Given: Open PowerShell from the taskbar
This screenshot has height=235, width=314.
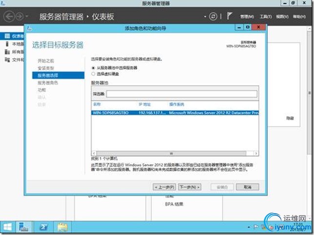Looking at the screenshot, I should [x=43, y=227].
